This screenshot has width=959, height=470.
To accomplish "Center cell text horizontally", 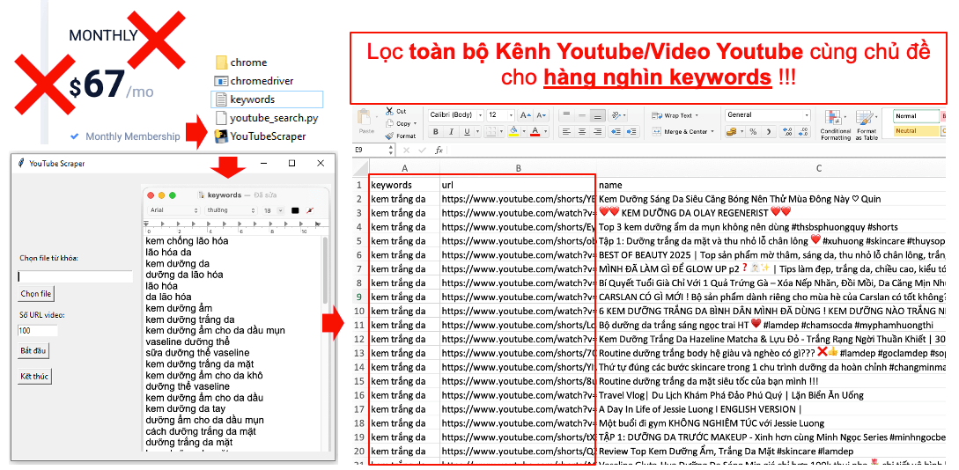I will pos(581,131).
